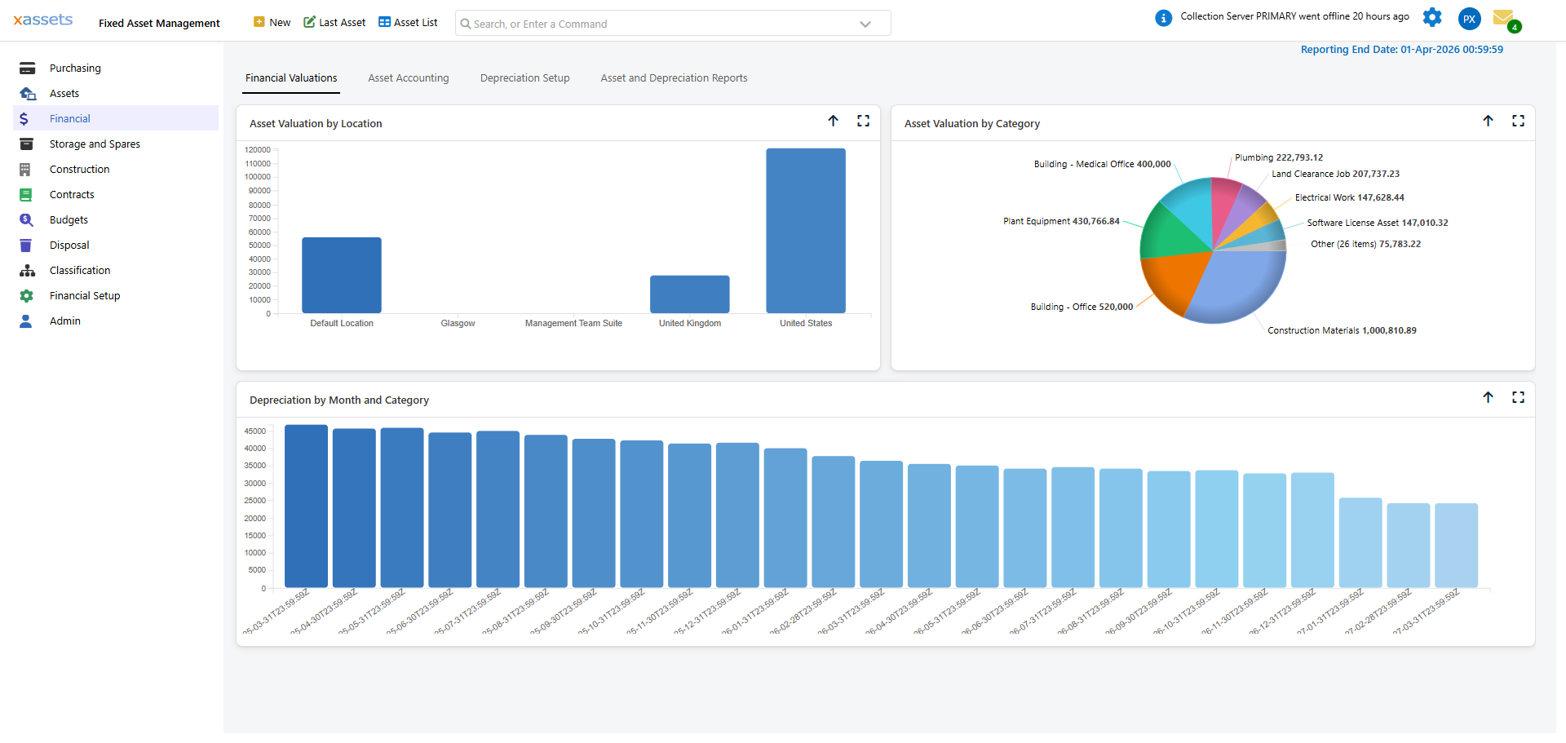Expand the search command dropdown arrow
The width and height of the screenshot is (1566, 743).
pos(865,24)
